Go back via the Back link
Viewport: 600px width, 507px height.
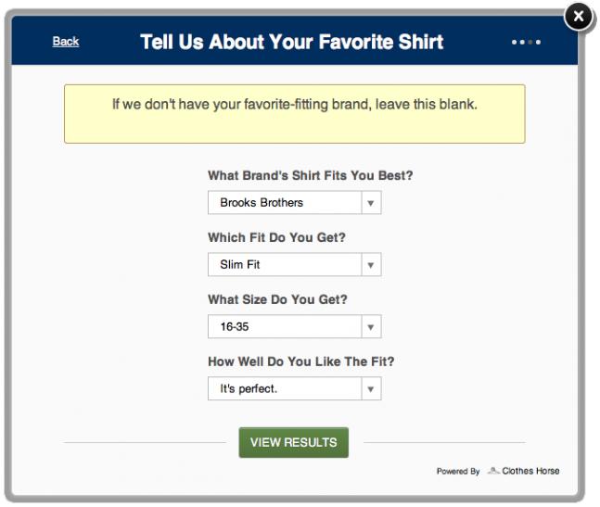(x=66, y=42)
